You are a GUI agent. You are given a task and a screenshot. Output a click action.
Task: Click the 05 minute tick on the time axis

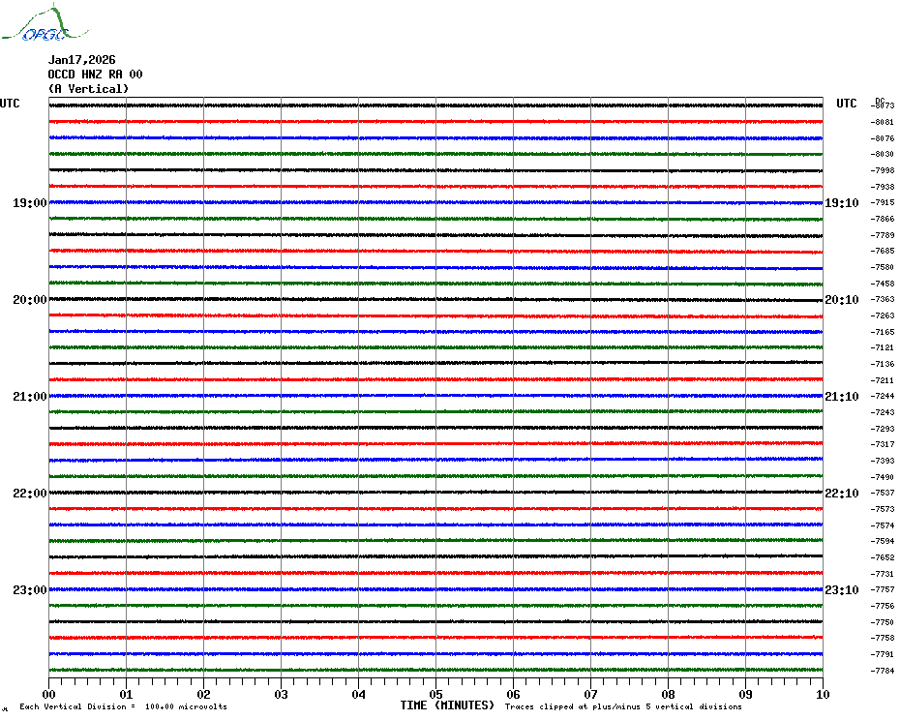pyautogui.click(x=435, y=694)
